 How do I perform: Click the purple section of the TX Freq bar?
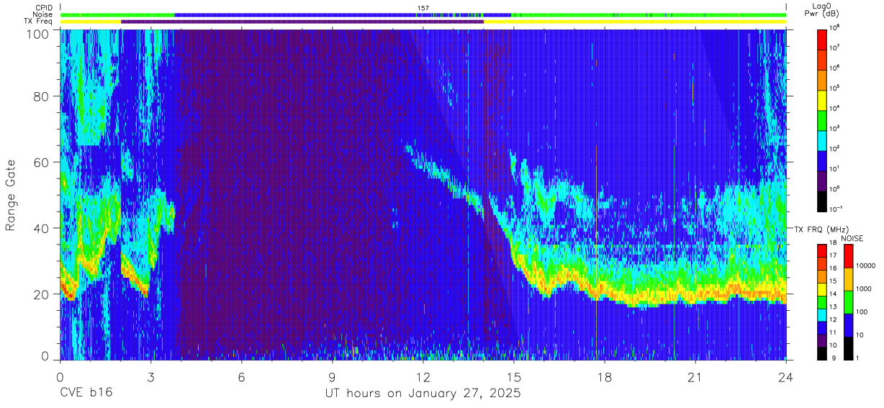click(302, 22)
